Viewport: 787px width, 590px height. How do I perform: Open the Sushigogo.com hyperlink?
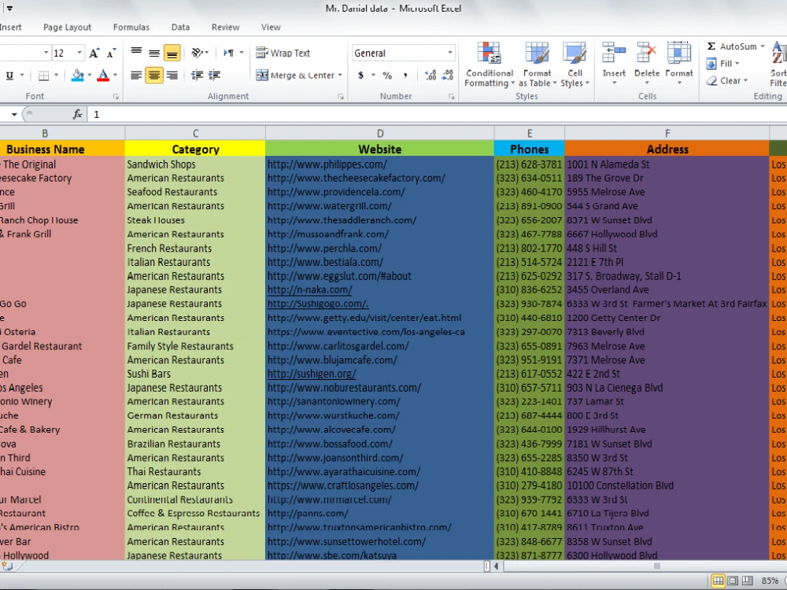click(x=318, y=304)
